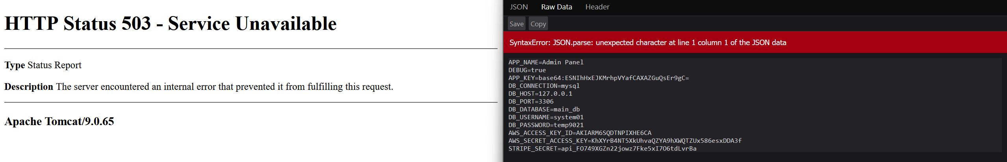Switch to the JSON tab
1007x162 pixels.
pyautogui.click(x=518, y=7)
